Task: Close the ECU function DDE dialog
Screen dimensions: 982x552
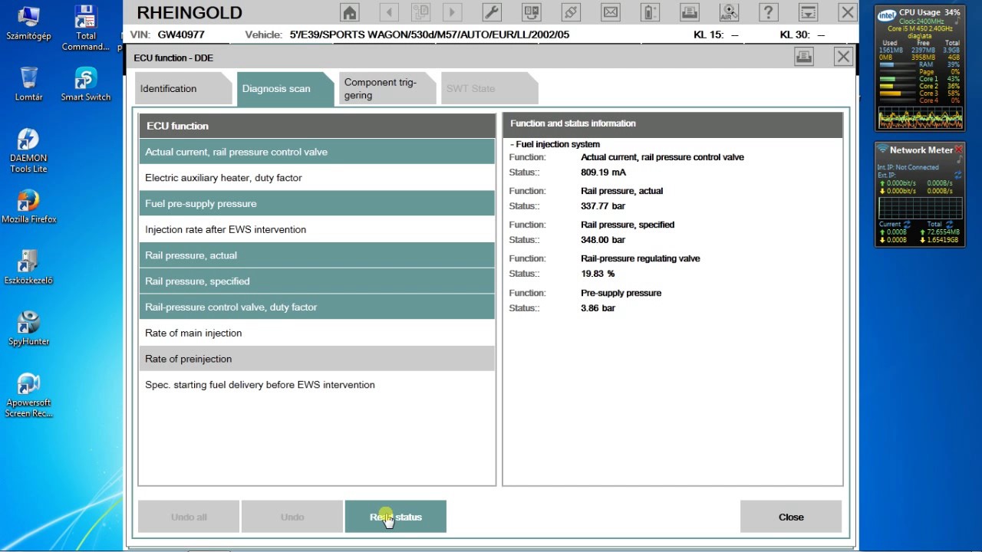Action: coord(843,57)
